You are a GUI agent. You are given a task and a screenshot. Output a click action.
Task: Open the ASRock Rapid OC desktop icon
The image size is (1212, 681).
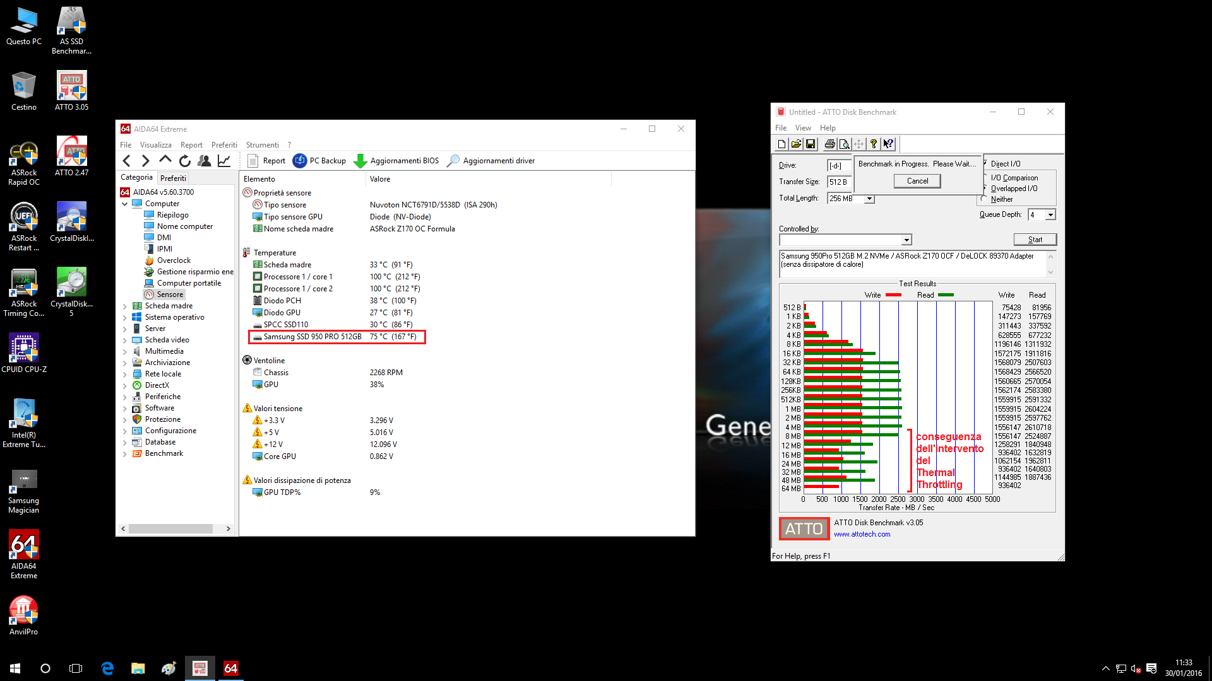coord(24,163)
